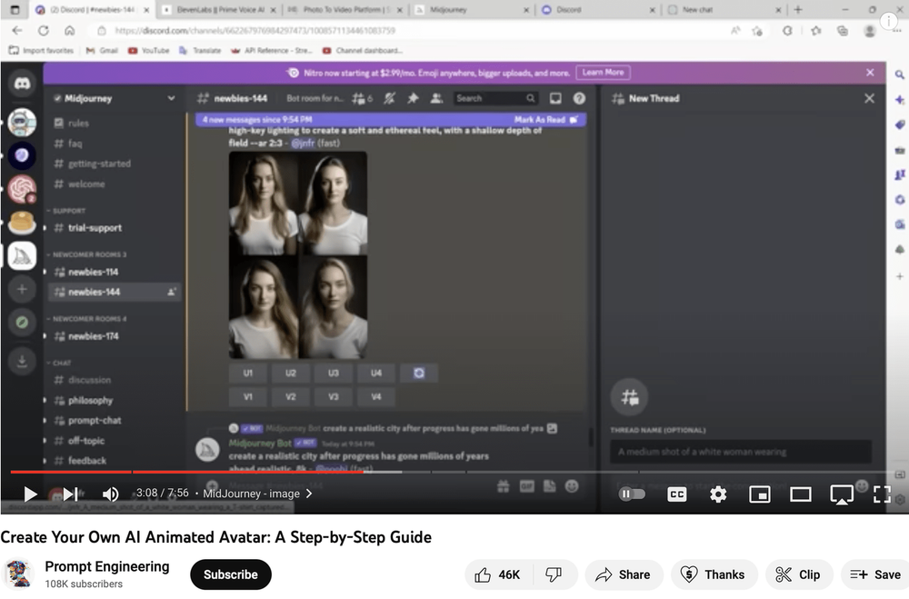Image resolution: width=909 pixels, height=599 pixels.
Task: Open Explore Discoverable Servers compass icon
Action: (22, 323)
